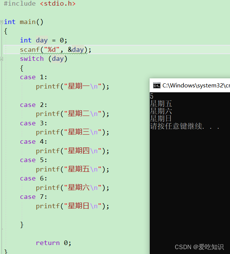The image size is (230, 254).
Task: Click the 'case 3:' label
Action: [x=33, y=123]
